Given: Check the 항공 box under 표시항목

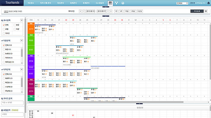Looking at the screenshot, I should pyautogui.click(x=15, y=25).
